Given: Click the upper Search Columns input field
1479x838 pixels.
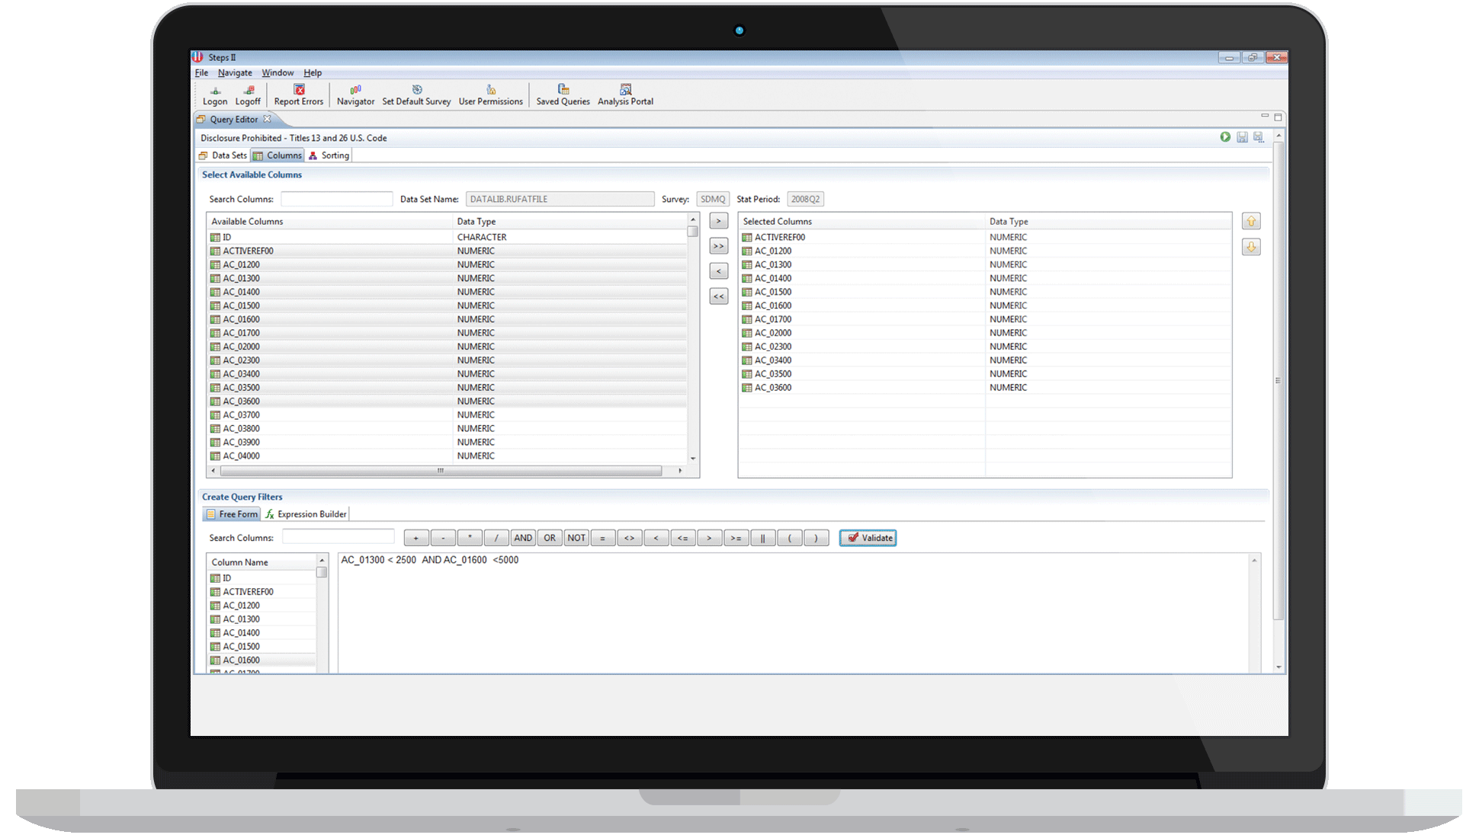Looking at the screenshot, I should point(336,199).
